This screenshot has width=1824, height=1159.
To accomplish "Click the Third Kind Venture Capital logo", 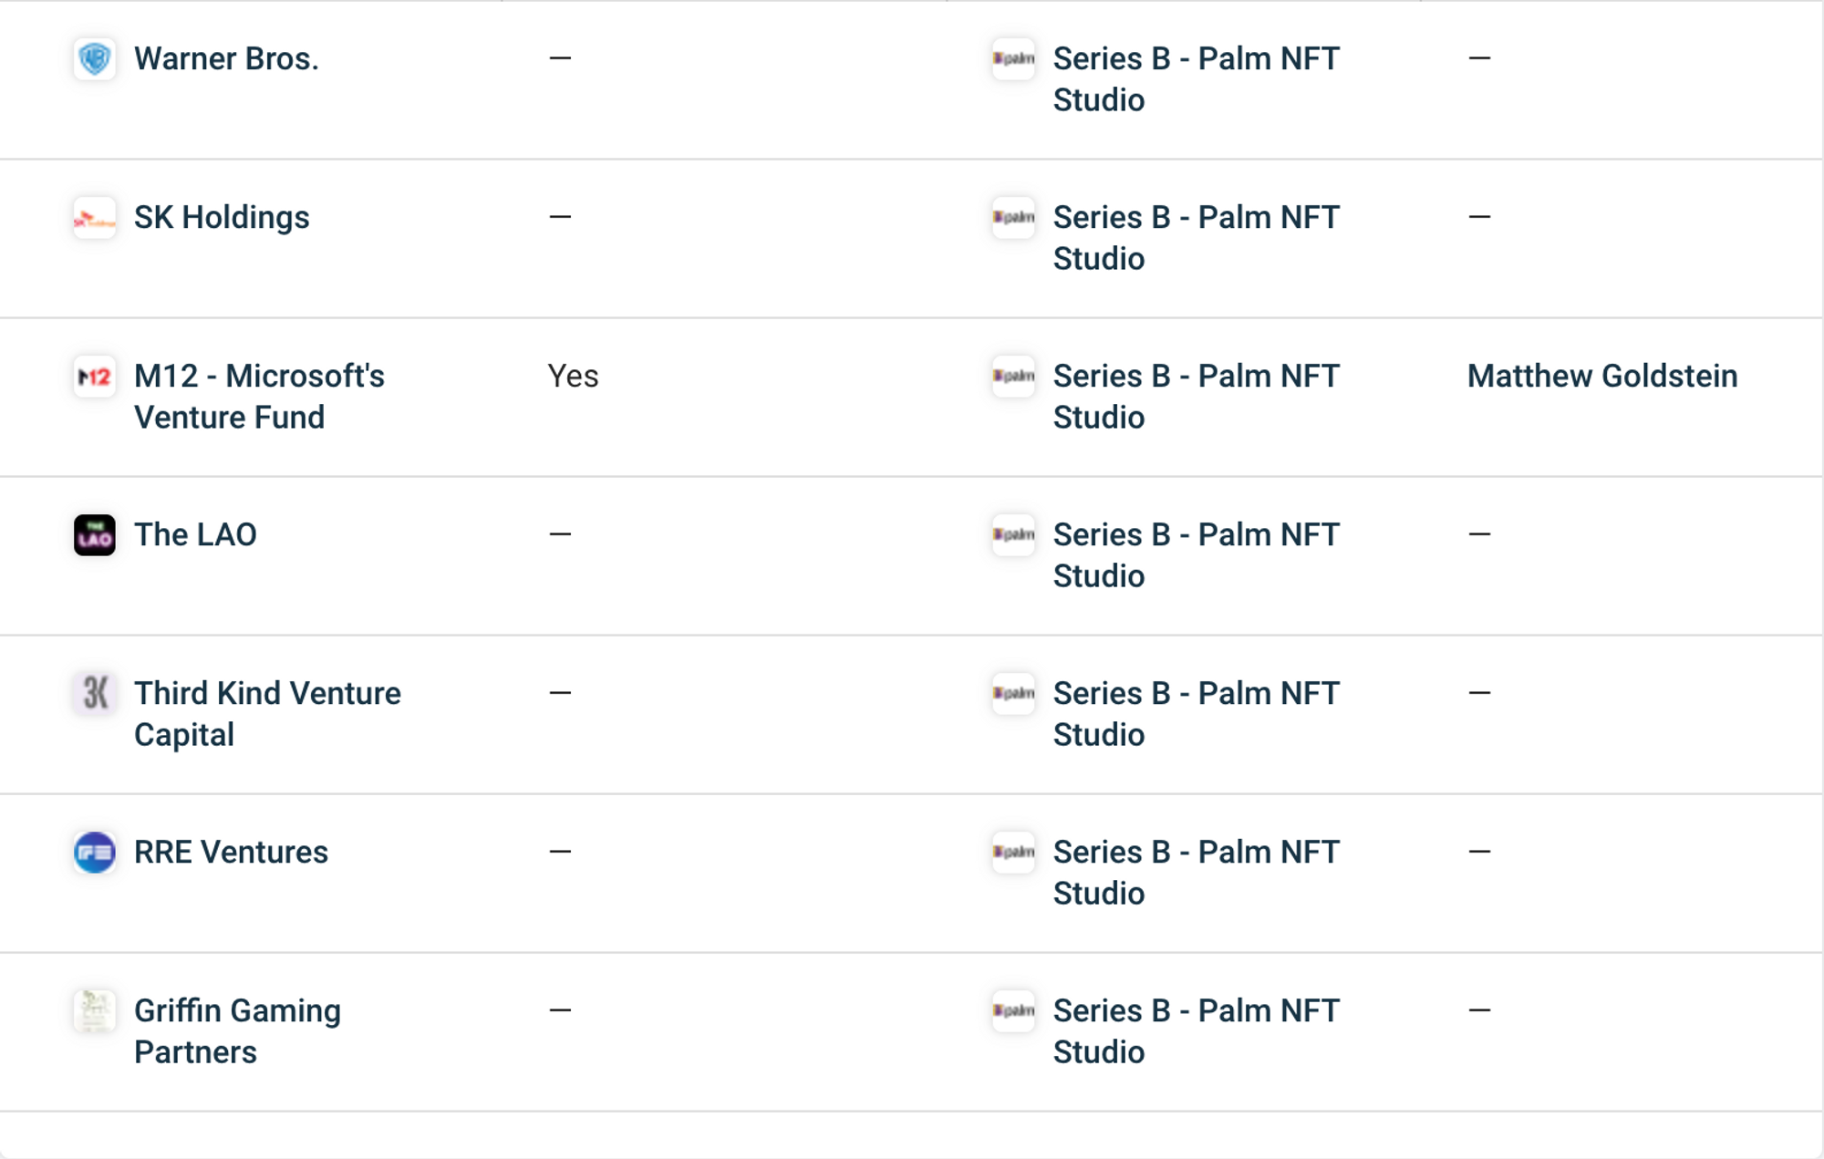I will point(94,693).
